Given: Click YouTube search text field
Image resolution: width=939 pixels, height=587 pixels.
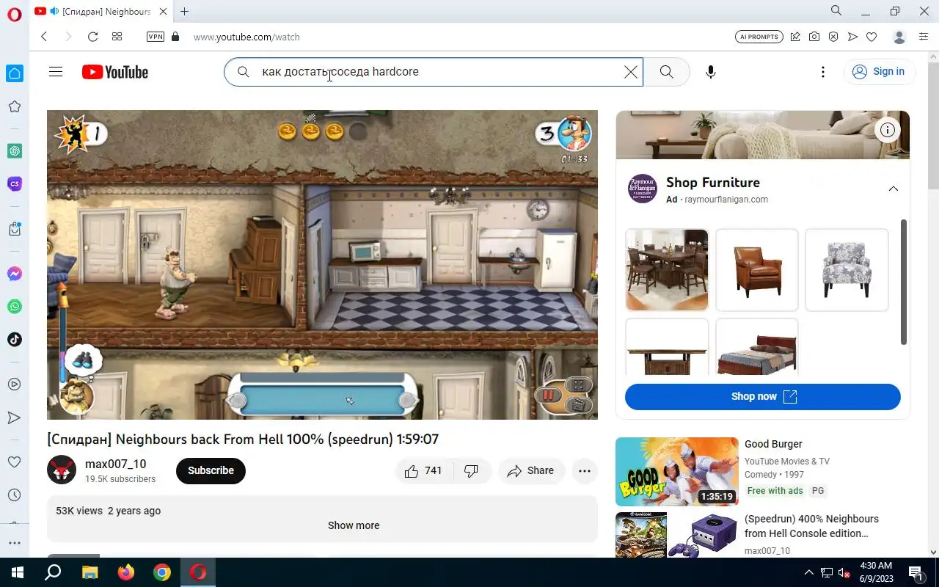Looking at the screenshot, I should pos(433,71).
